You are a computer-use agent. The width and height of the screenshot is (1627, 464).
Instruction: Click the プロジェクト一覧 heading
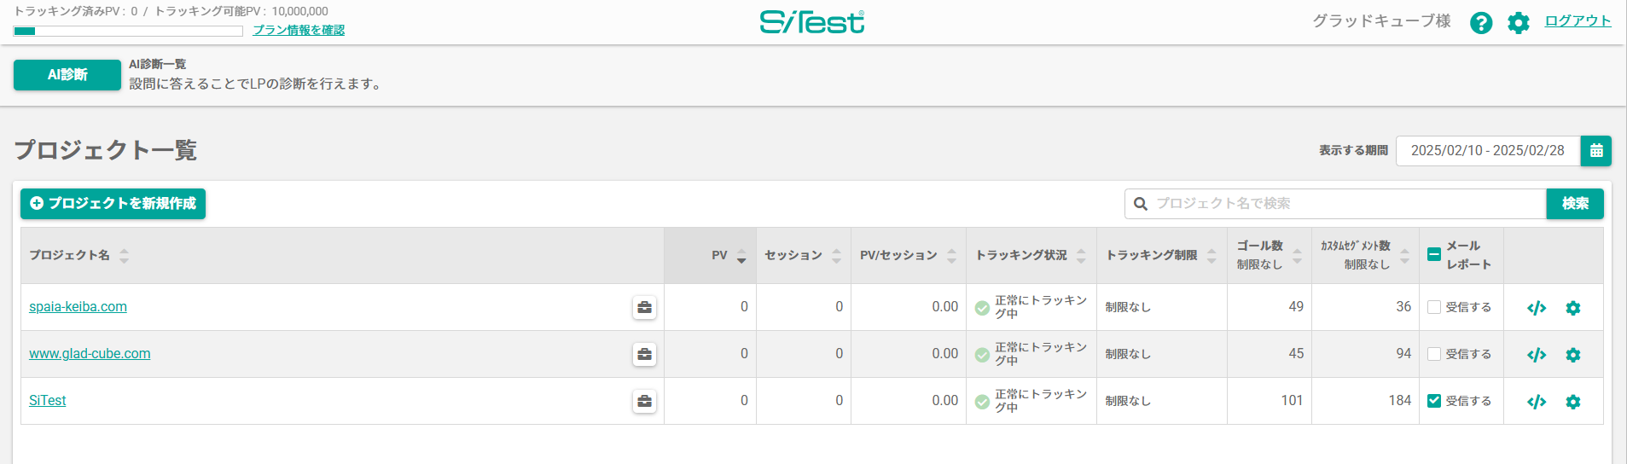(x=106, y=150)
